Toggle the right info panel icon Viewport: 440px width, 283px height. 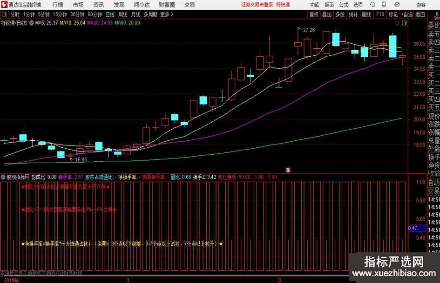point(404,23)
